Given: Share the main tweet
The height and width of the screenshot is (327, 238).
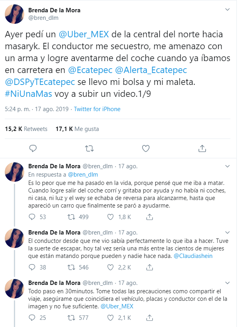Looking at the screenshot, I should (202, 148).
